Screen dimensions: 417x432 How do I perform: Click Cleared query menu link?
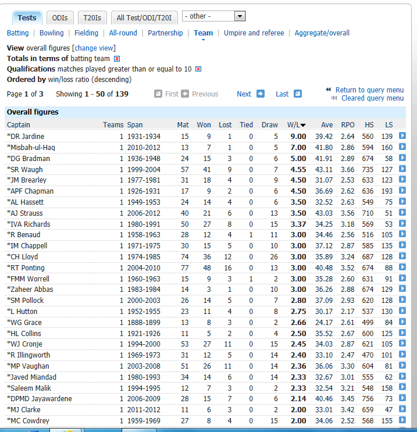click(372, 98)
